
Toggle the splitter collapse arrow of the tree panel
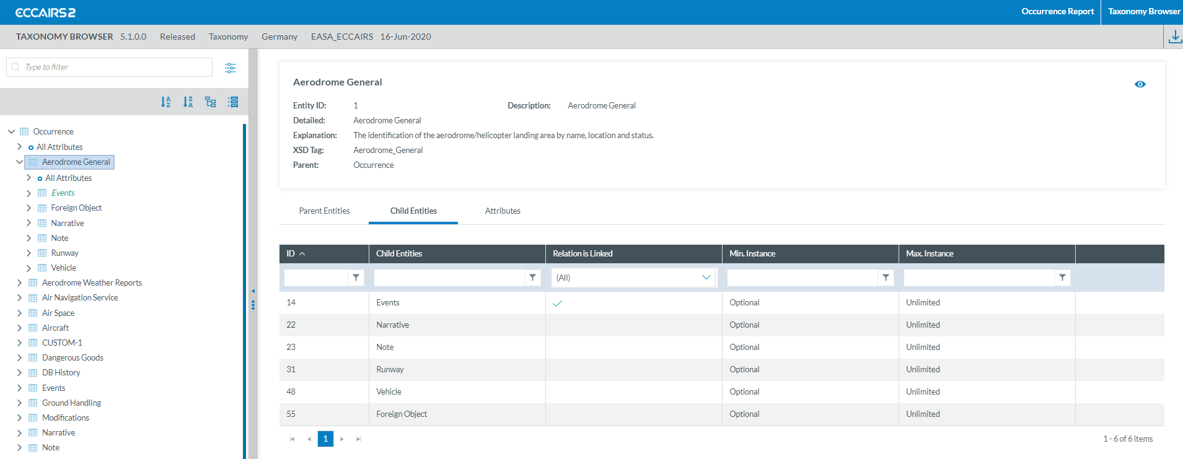(253, 291)
